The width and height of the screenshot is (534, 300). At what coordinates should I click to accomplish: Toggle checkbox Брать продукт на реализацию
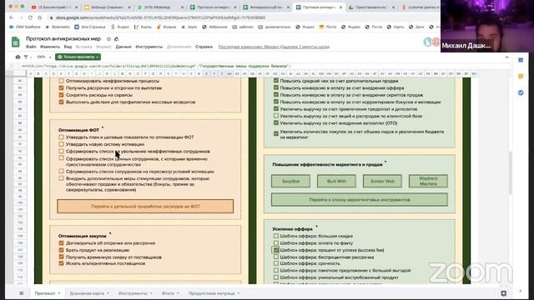click(61, 250)
